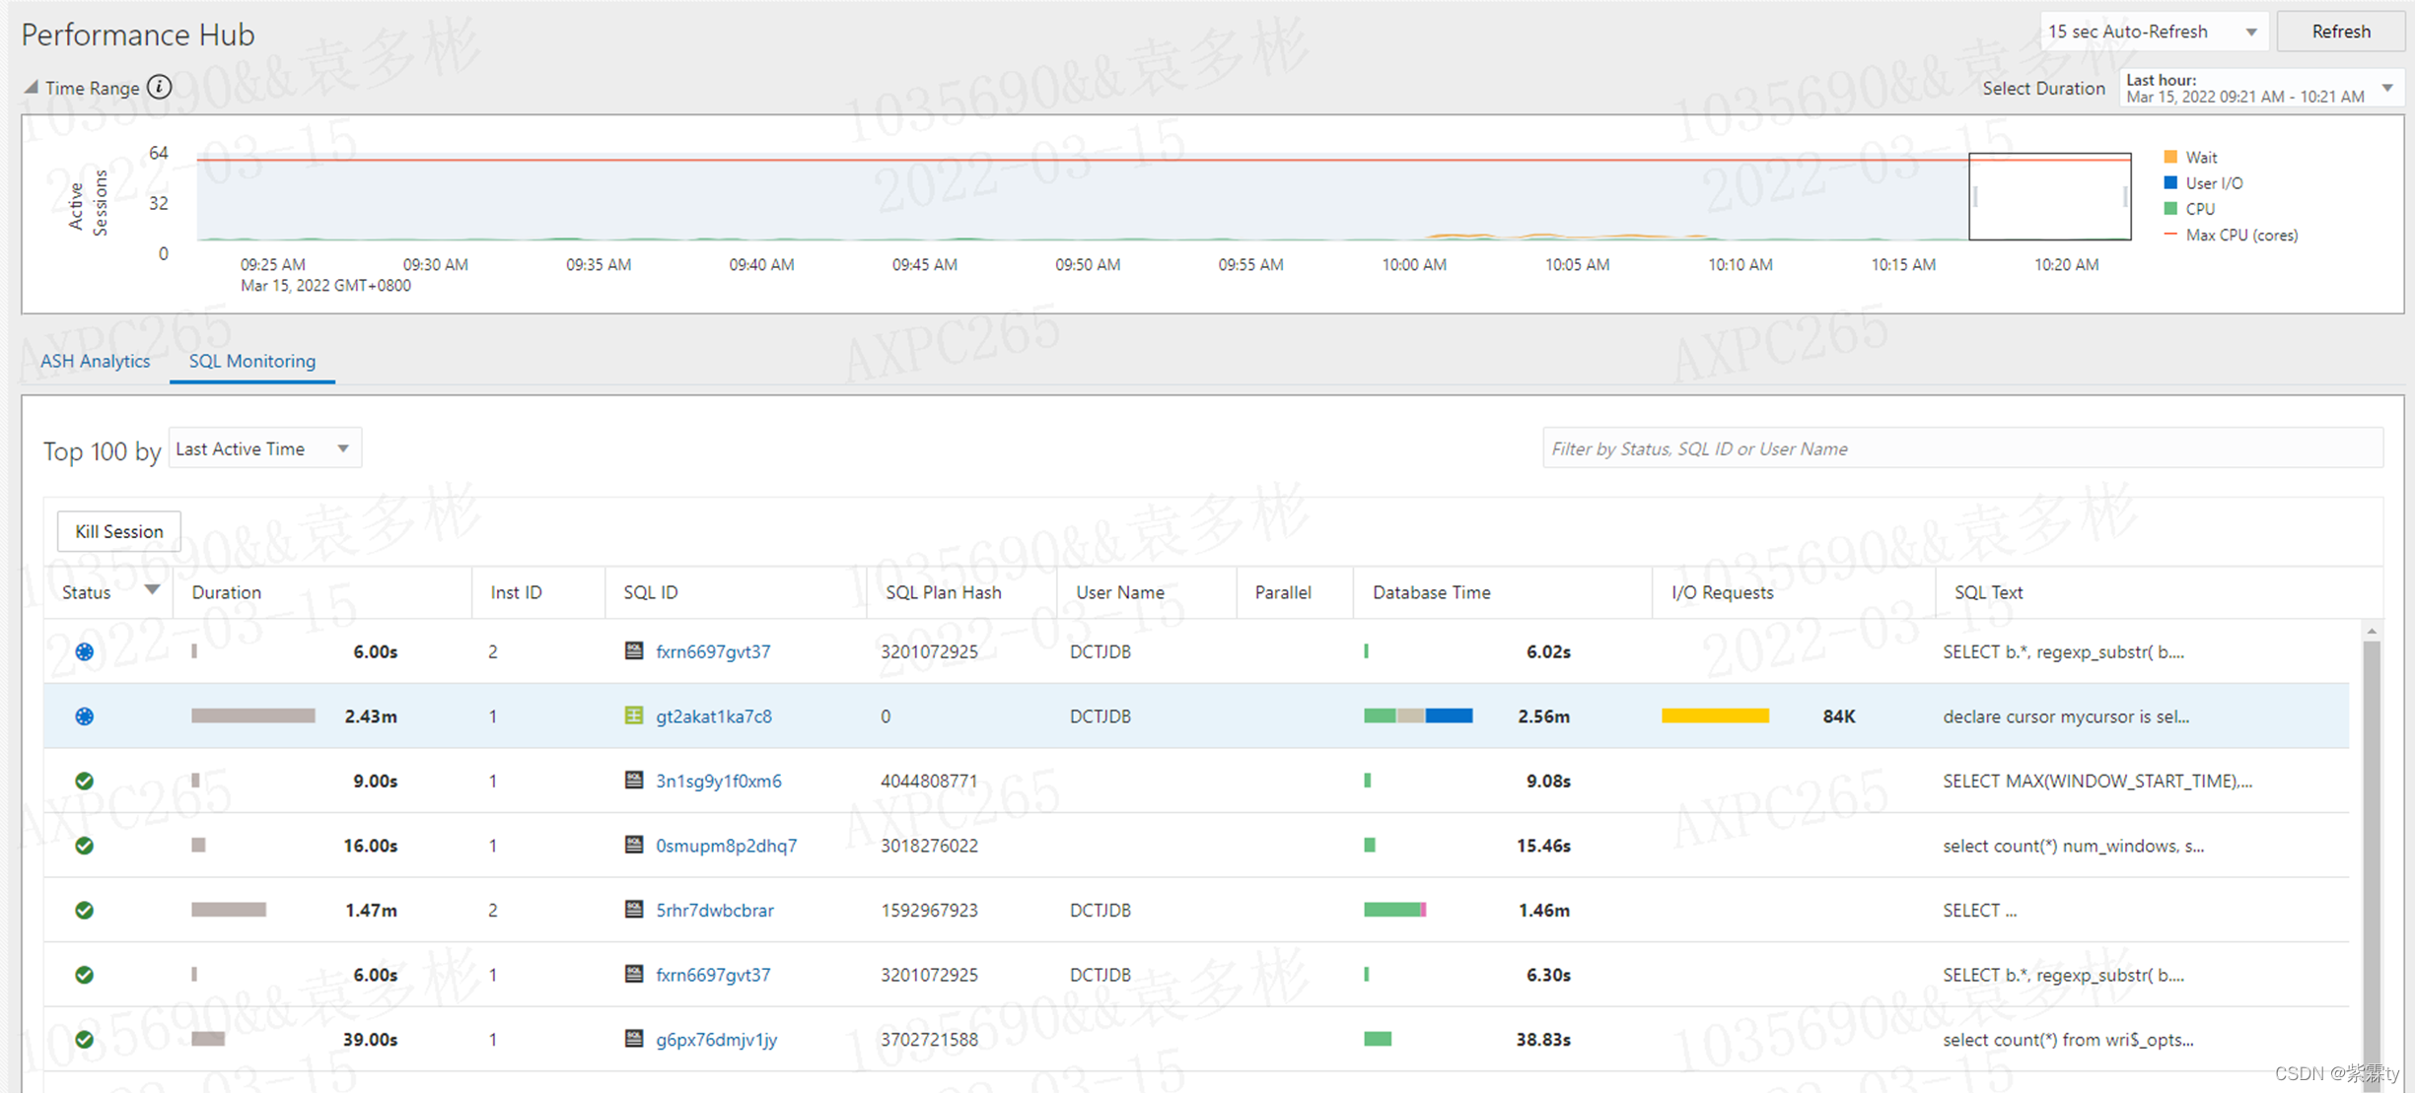
Task: Switch to the ASH Analytics tab
Action: point(95,361)
